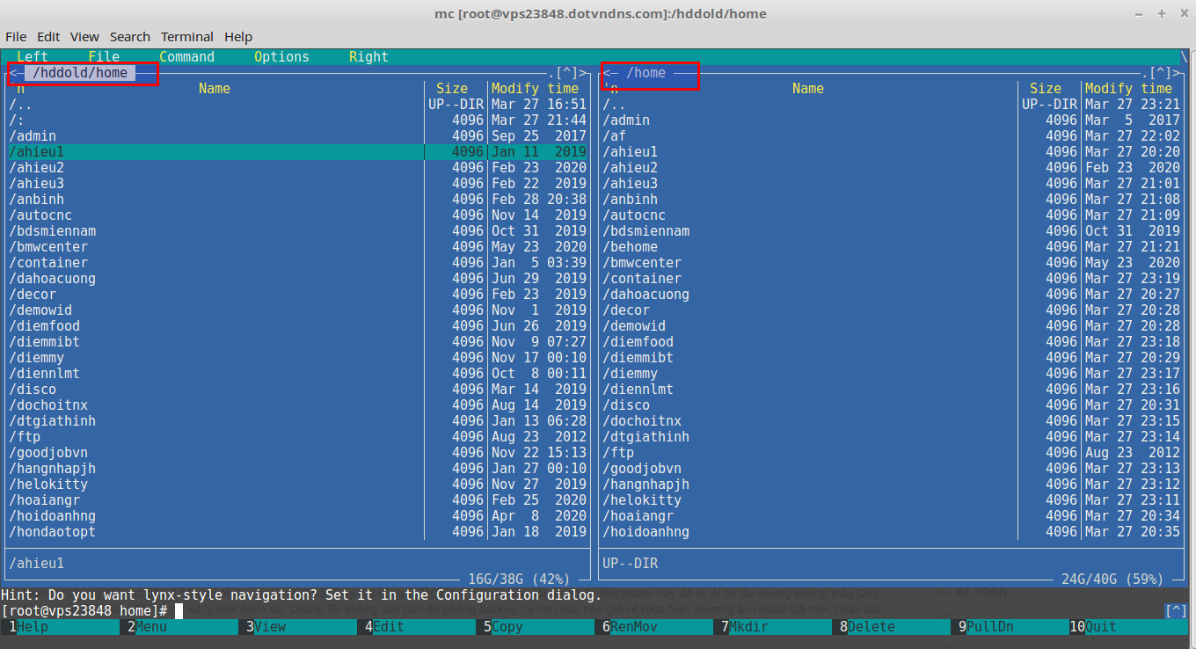Sort right panel by Size column
The height and width of the screenshot is (649, 1196).
pyautogui.click(x=1046, y=88)
